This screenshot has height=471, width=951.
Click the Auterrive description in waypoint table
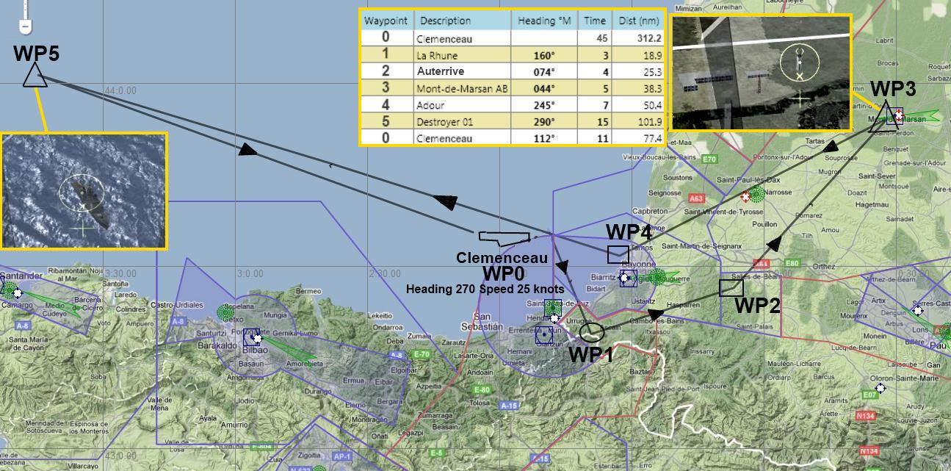click(x=440, y=72)
